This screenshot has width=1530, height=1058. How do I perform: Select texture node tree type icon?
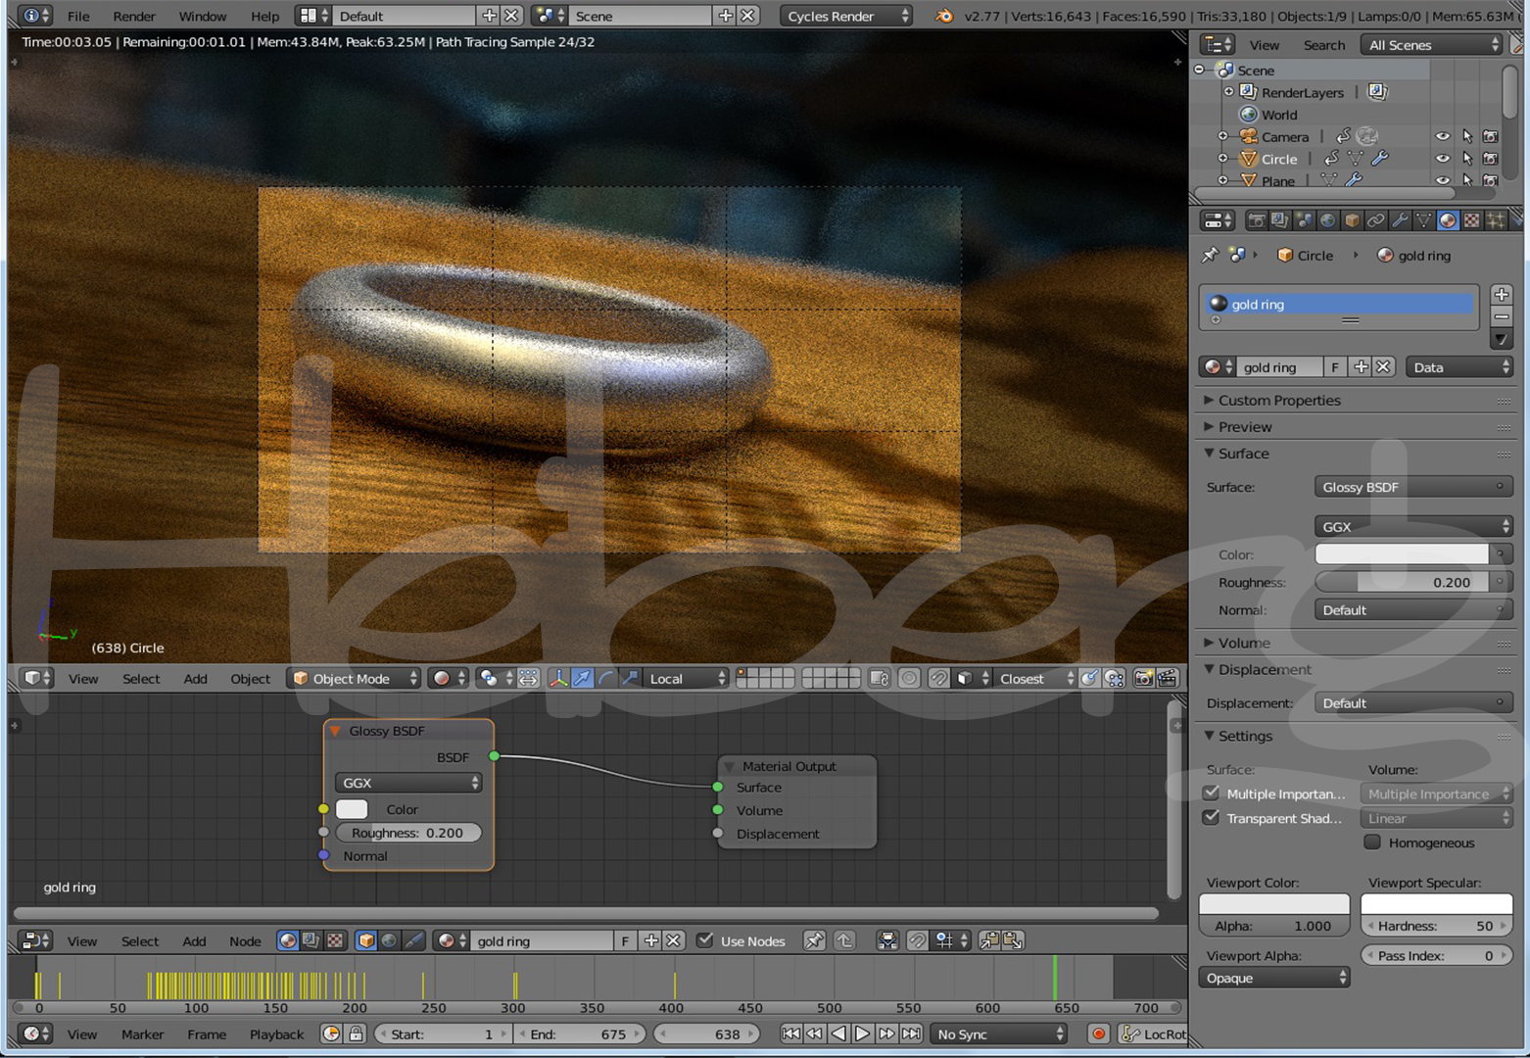[335, 940]
